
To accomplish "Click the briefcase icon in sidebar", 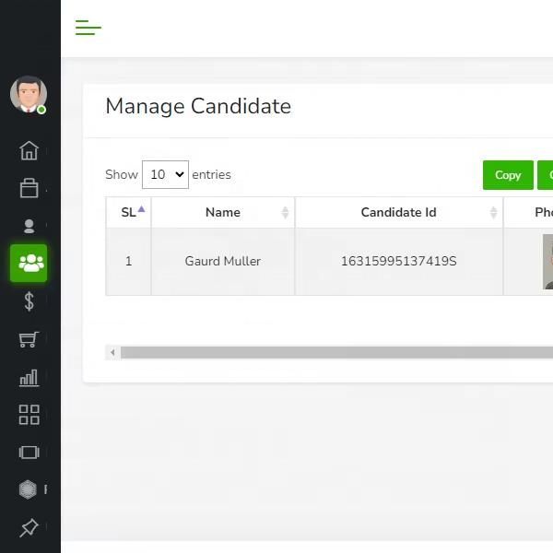I will coord(29,188).
